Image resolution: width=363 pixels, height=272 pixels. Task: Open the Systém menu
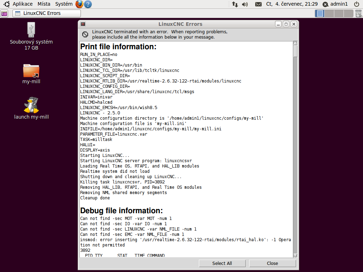[64, 4]
